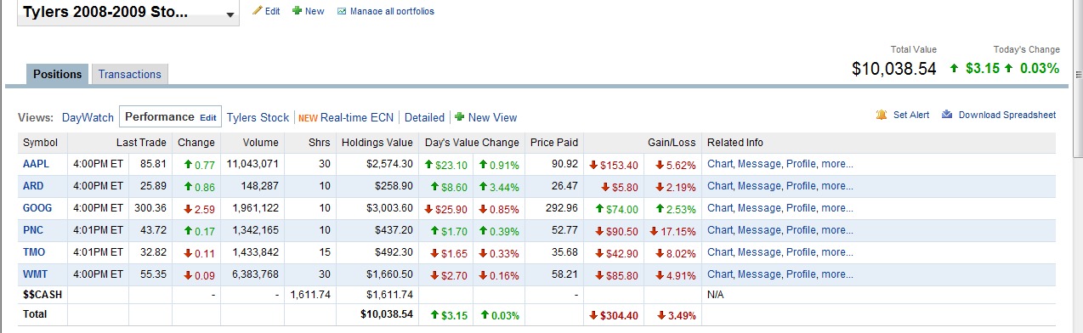The height and width of the screenshot is (333, 1083).
Task: Switch to the Transactions tab
Action: (x=130, y=74)
